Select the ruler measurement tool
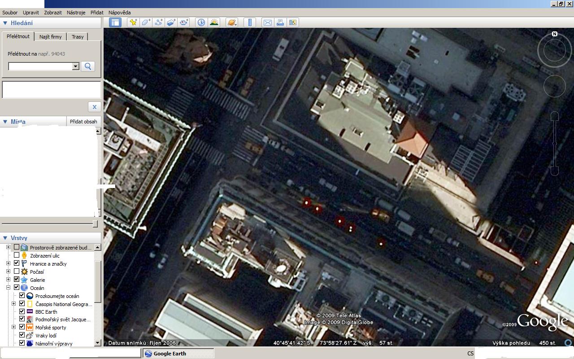Screen dimensions: 574x359 click(250, 22)
